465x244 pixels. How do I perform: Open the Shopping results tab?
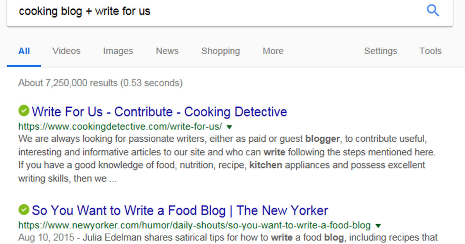(x=220, y=51)
